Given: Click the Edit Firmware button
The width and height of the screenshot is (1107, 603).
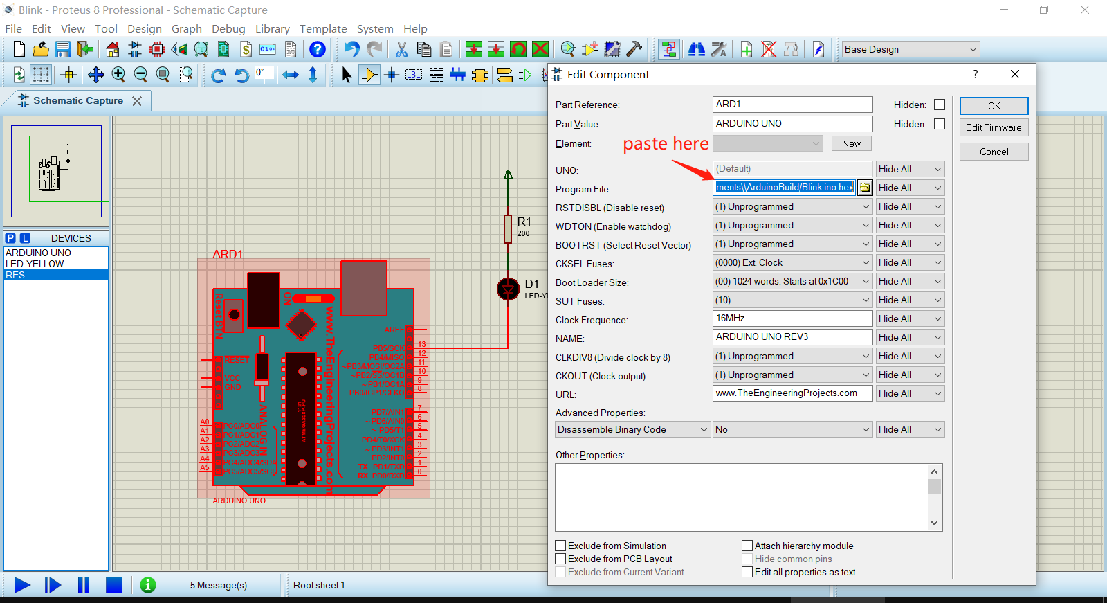Looking at the screenshot, I should 994,127.
